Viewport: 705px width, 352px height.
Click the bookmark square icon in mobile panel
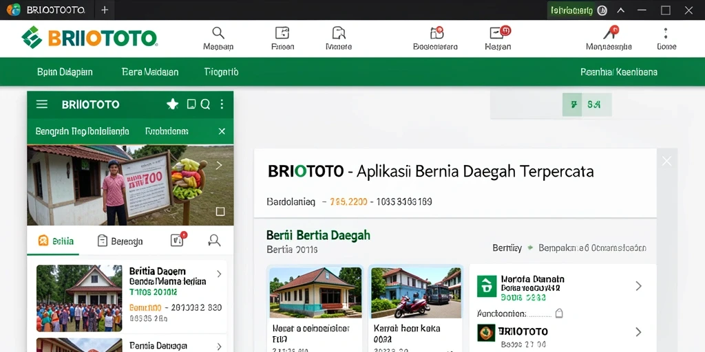pos(191,104)
